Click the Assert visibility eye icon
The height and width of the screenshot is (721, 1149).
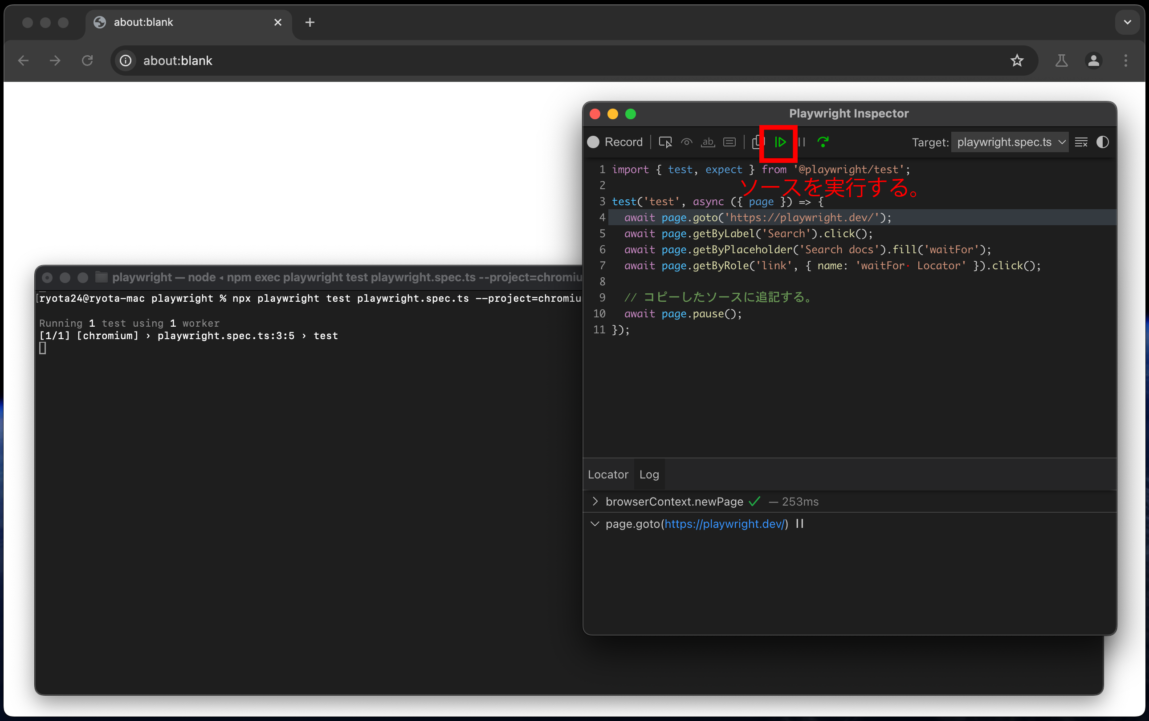point(687,142)
